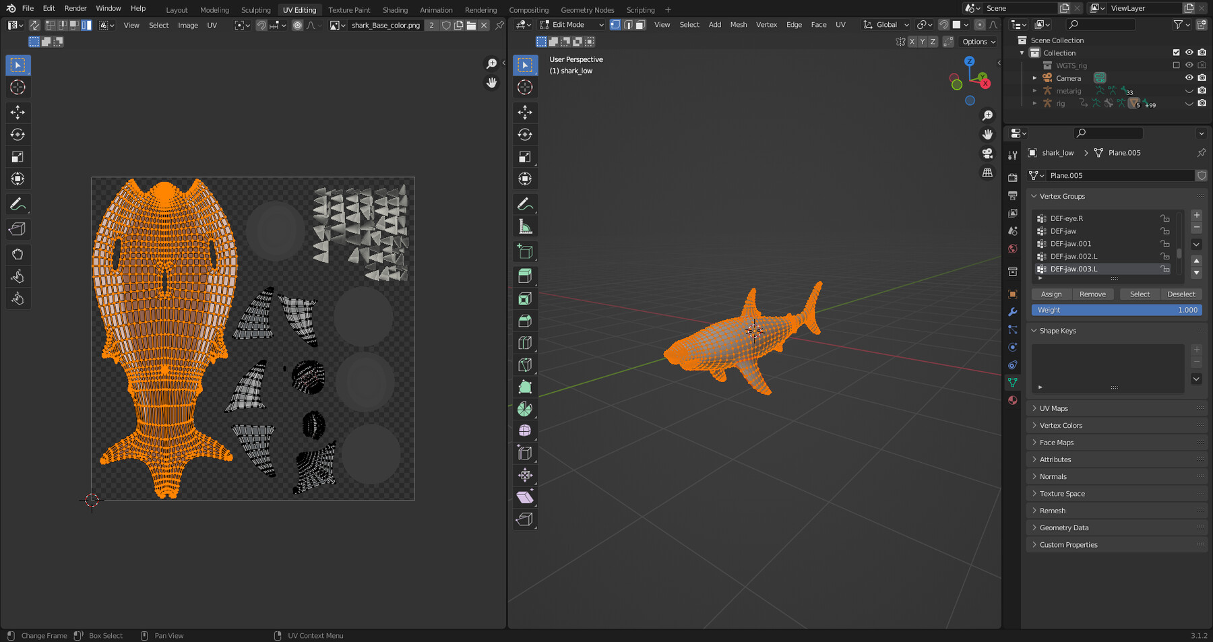Viewport: 1213px width, 642px height.
Task: Open the Mesh menu in the 3D viewport
Action: [x=738, y=24]
